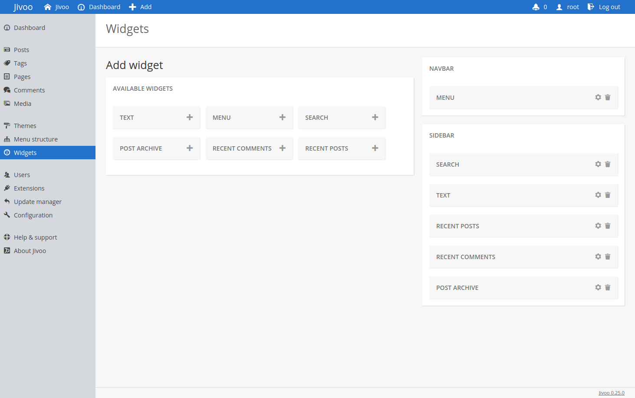Trash the sidebar Recent Comments widget
Image resolution: width=635 pixels, height=398 pixels.
(x=608, y=257)
